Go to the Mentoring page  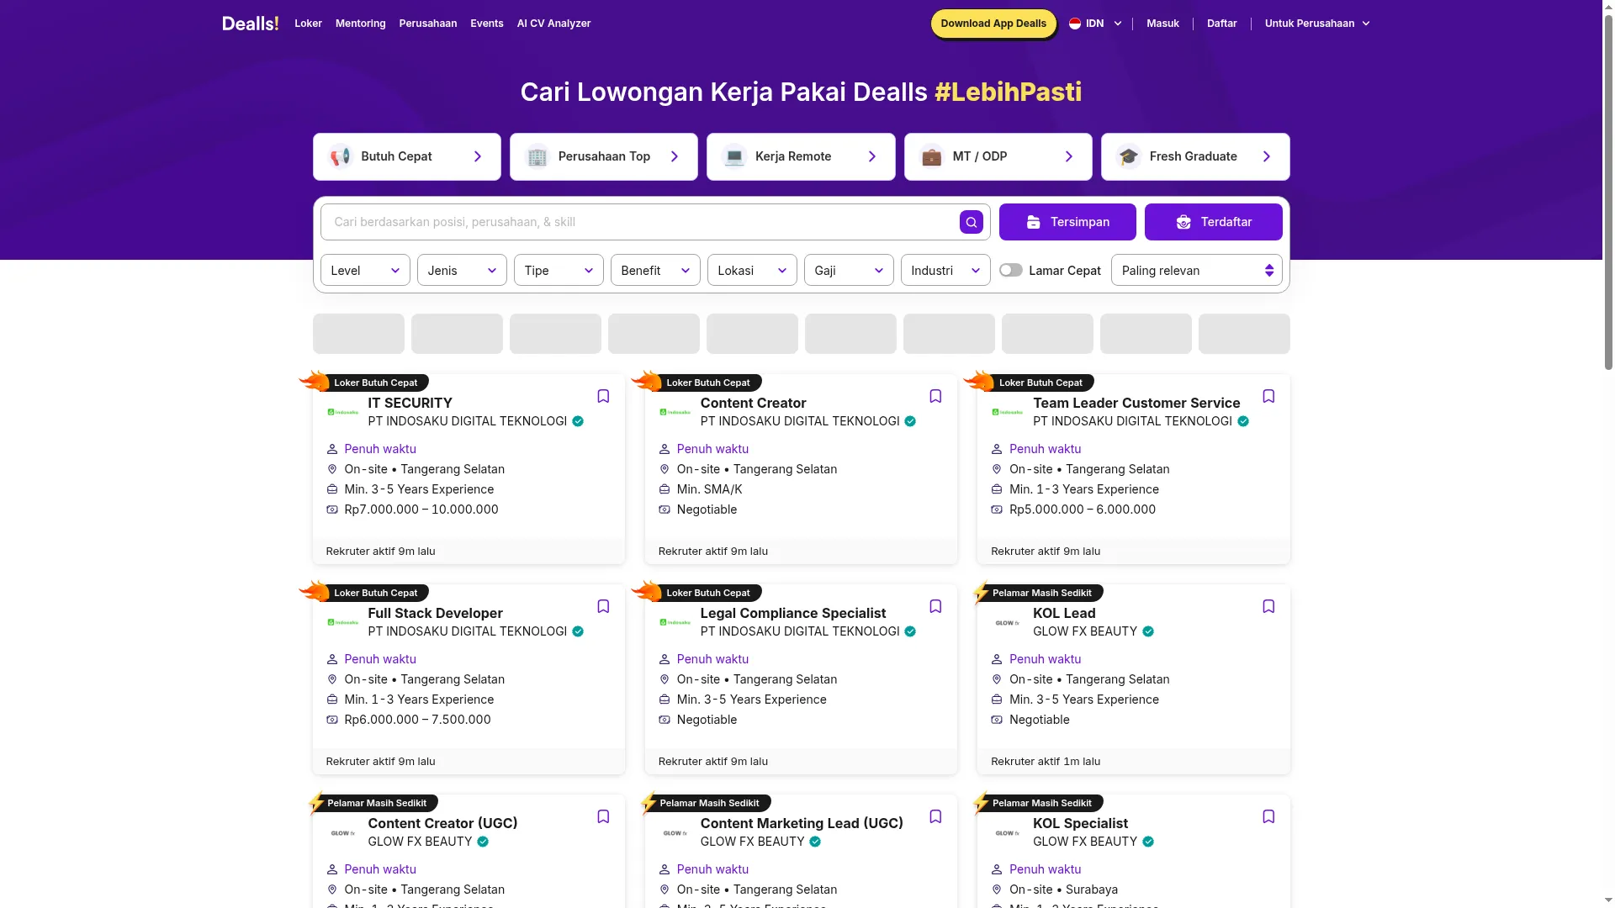(360, 24)
